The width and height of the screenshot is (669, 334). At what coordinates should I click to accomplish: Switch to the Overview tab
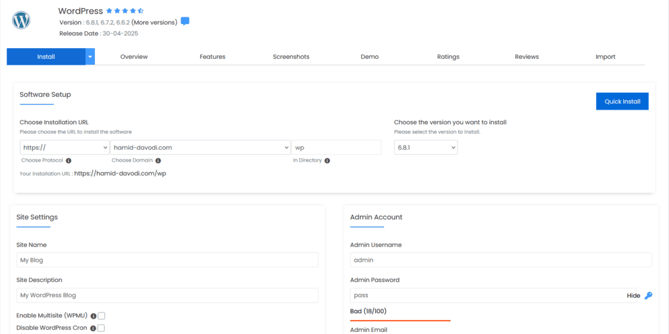[134, 57]
